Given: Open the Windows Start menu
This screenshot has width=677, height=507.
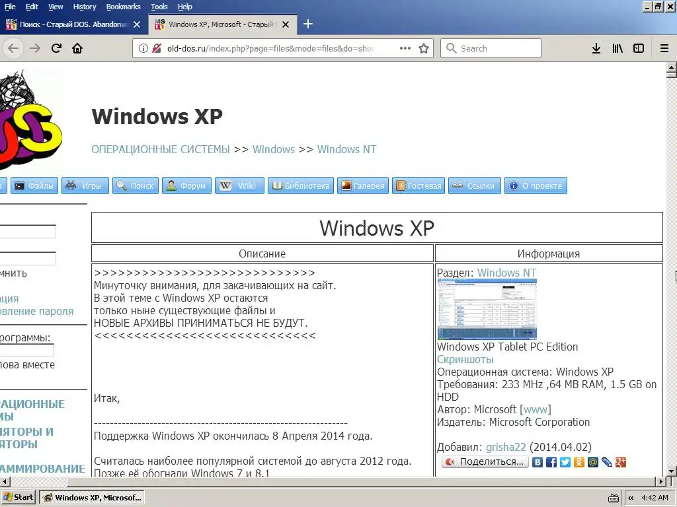Looking at the screenshot, I should (x=19, y=498).
